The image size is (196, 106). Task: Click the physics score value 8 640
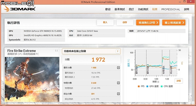click(x=94, y=83)
